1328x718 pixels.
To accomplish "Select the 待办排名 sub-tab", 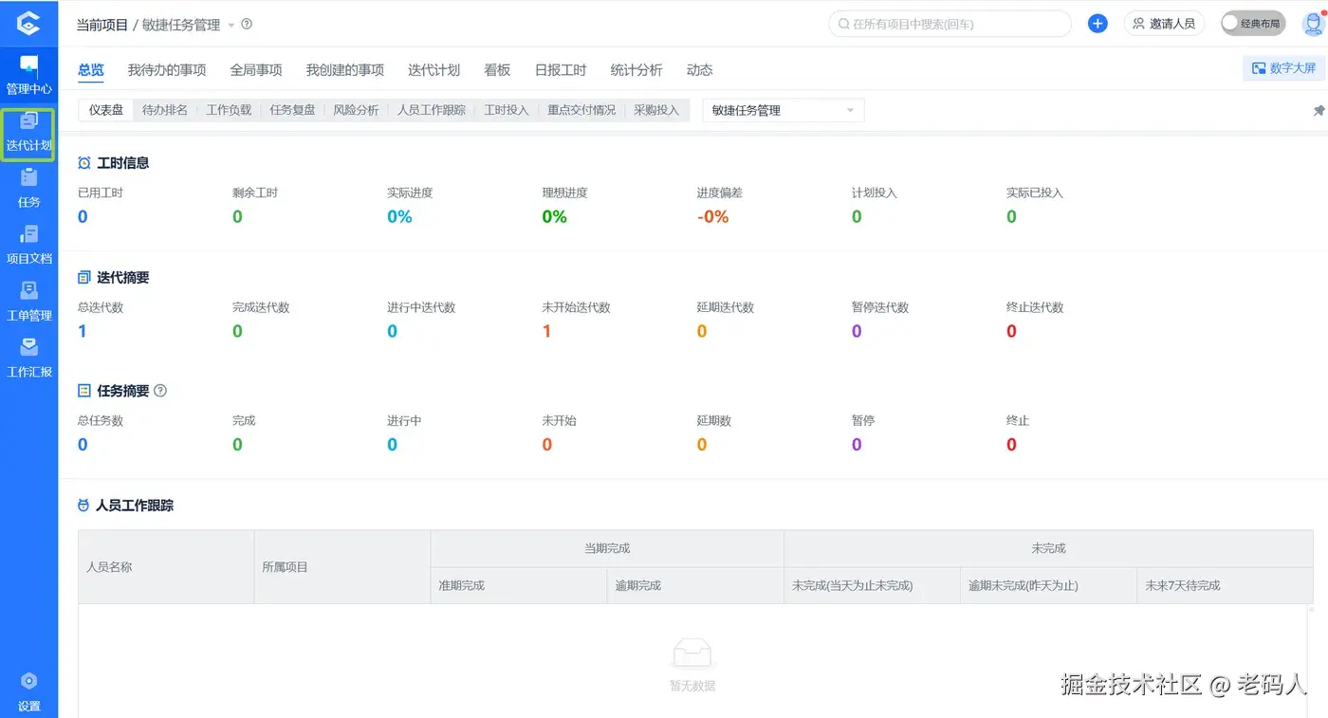I will click(165, 110).
